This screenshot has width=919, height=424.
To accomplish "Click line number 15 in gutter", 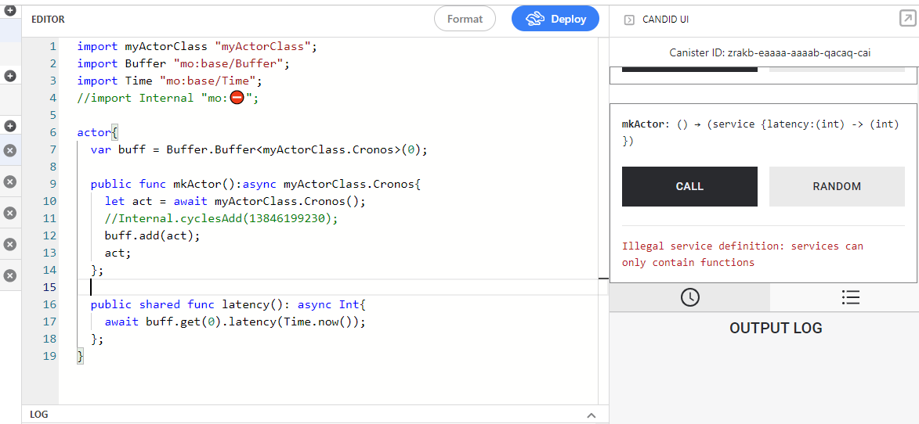I will pos(50,287).
